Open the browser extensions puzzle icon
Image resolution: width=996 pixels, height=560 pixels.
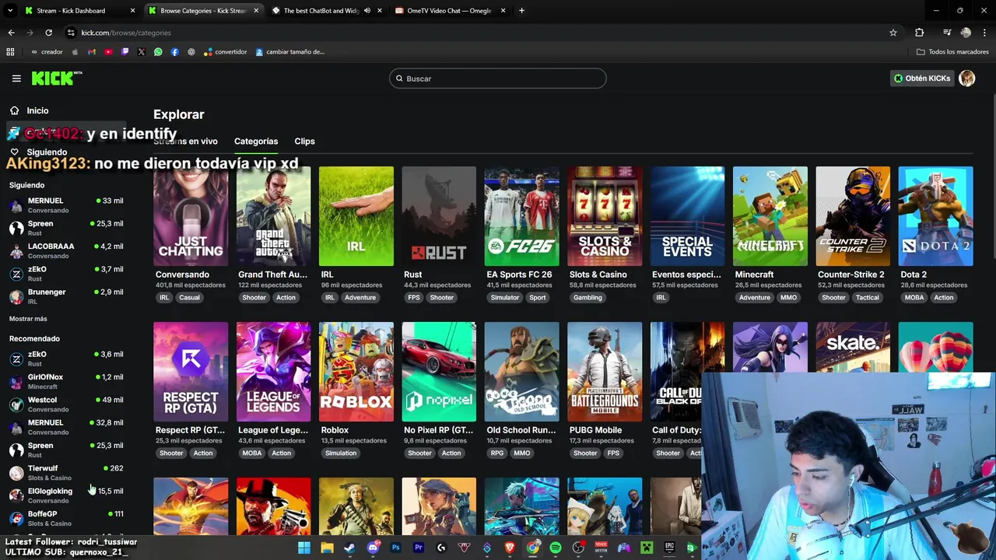click(x=920, y=33)
